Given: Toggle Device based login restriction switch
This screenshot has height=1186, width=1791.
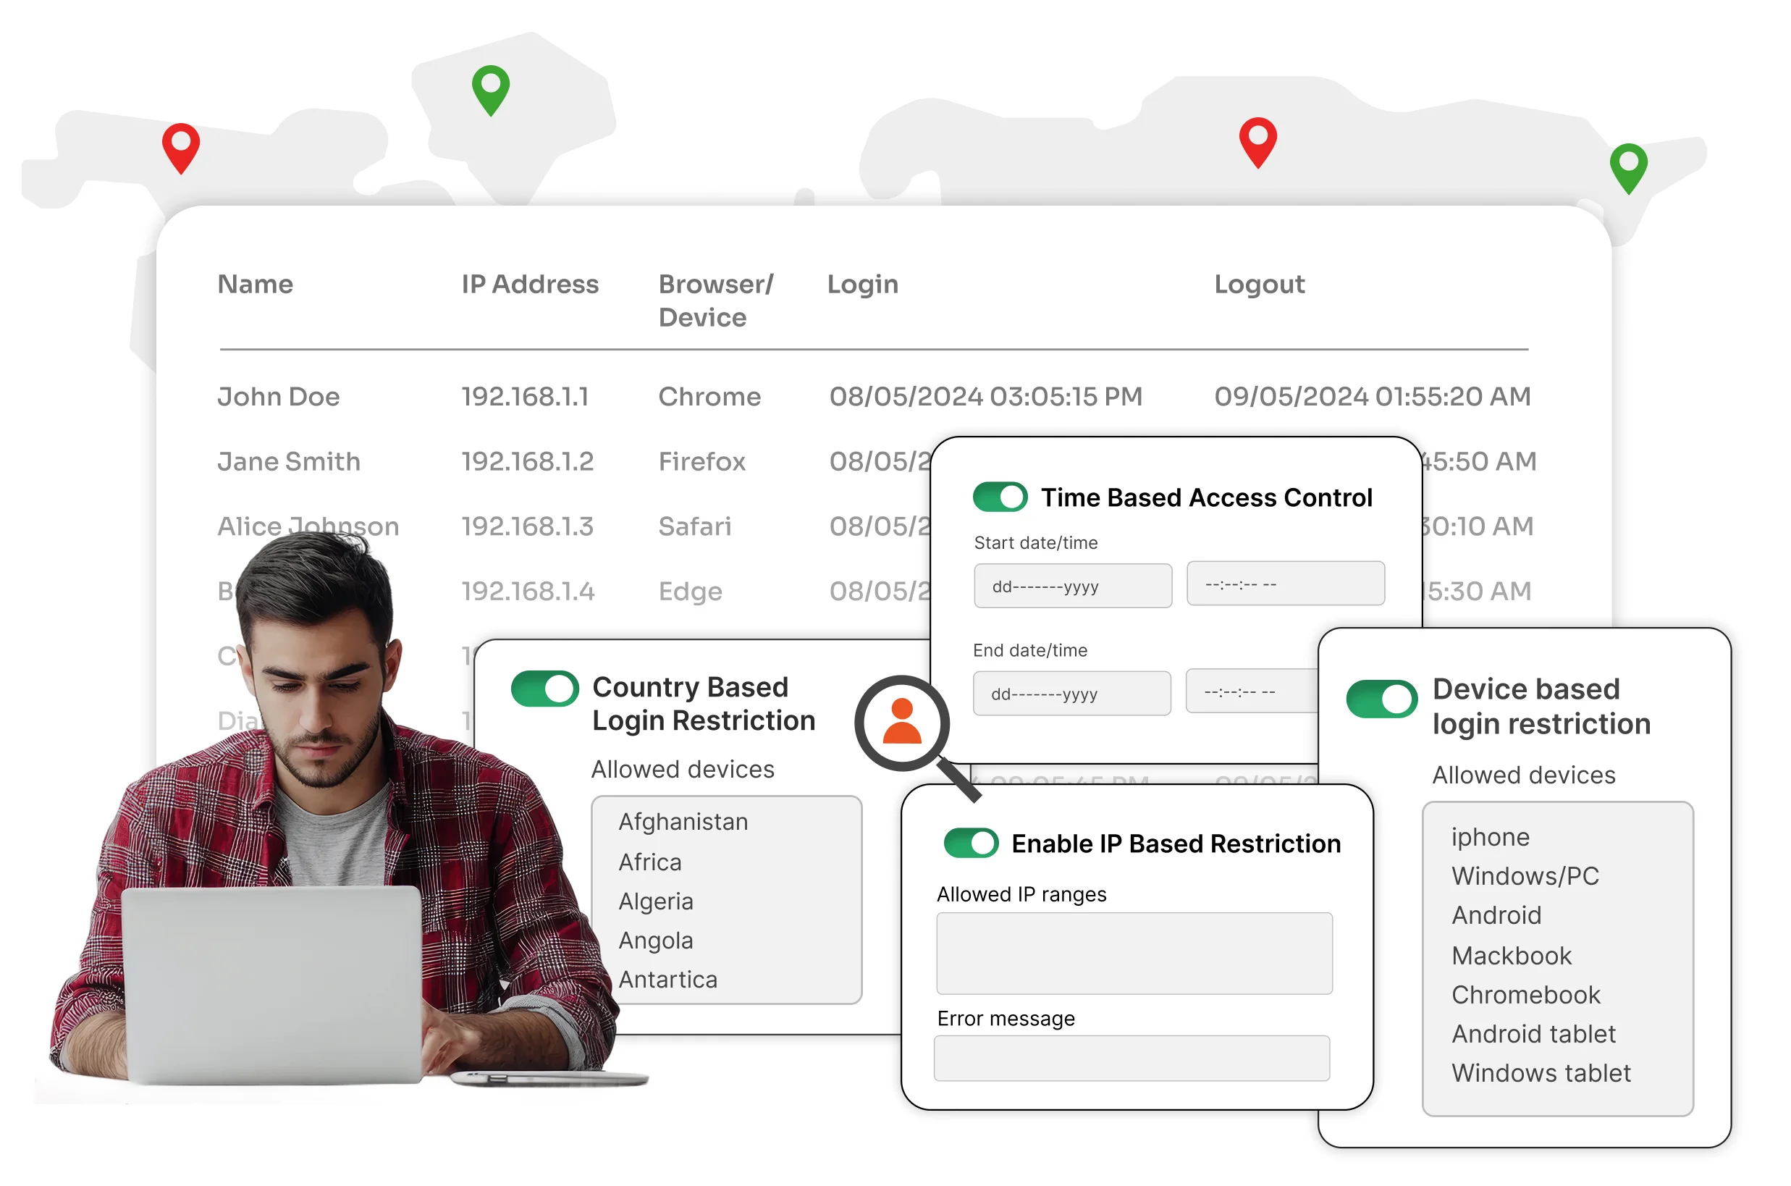Looking at the screenshot, I should click(x=1381, y=698).
